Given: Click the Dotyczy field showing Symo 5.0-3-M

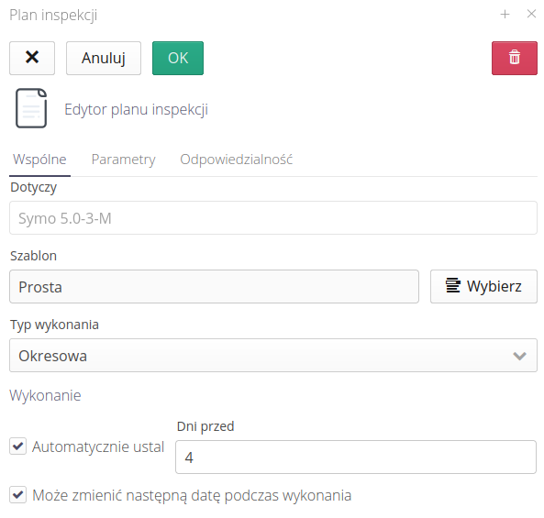Looking at the screenshot, I should [273, 217].
